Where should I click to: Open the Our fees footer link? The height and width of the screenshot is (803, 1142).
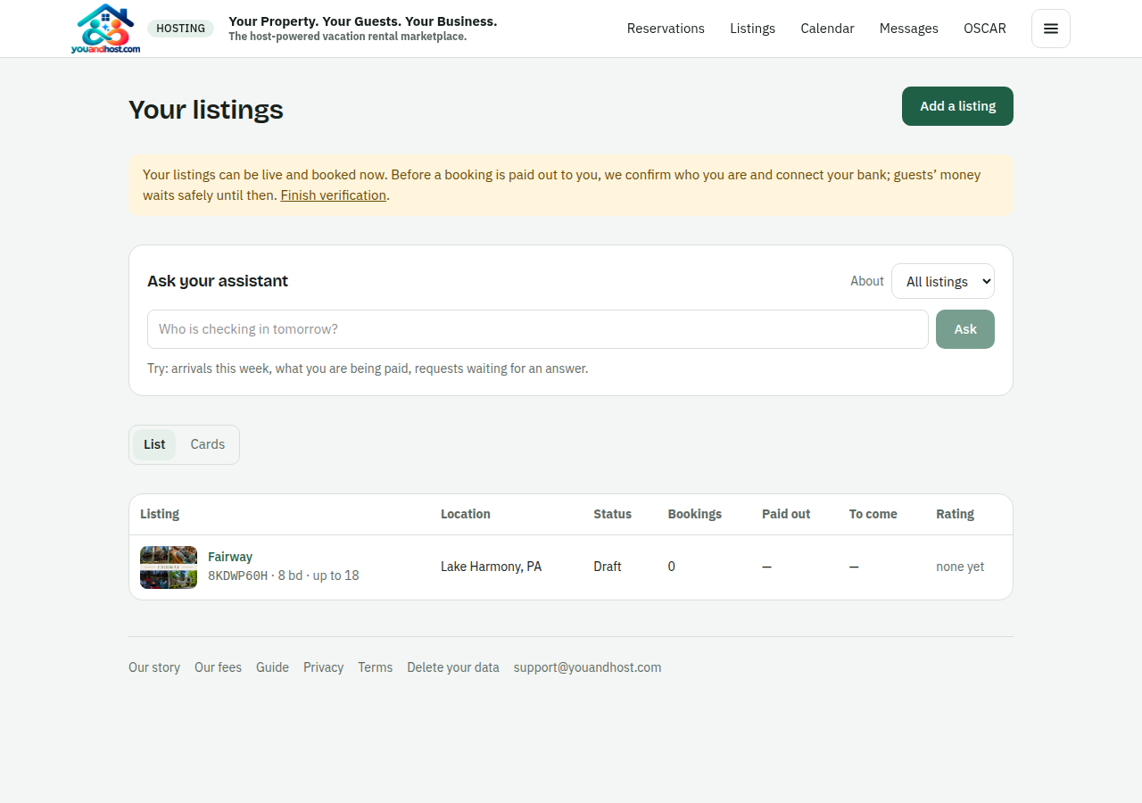tap(218, 667)
